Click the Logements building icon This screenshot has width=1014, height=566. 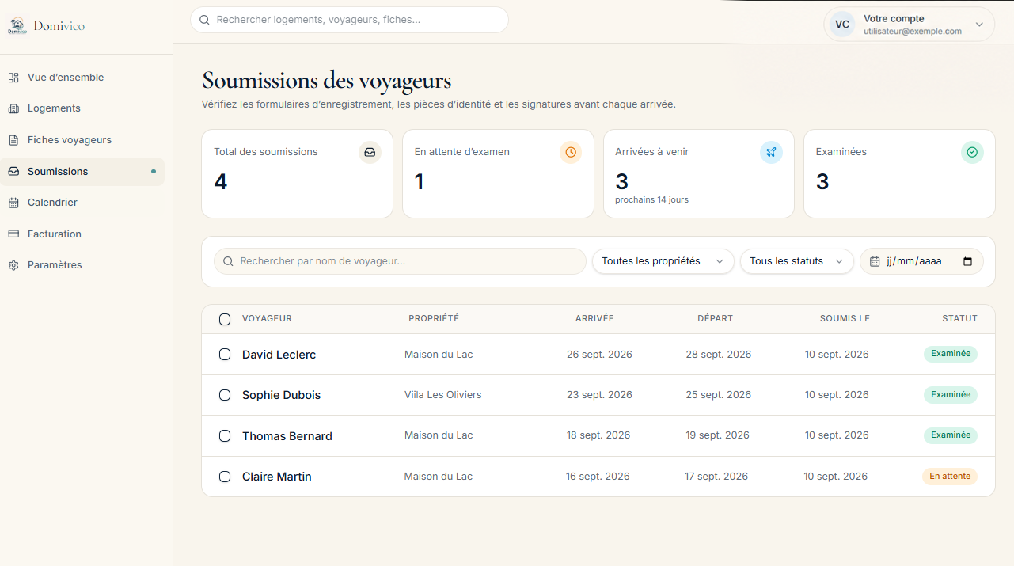(x=13, y=108)
